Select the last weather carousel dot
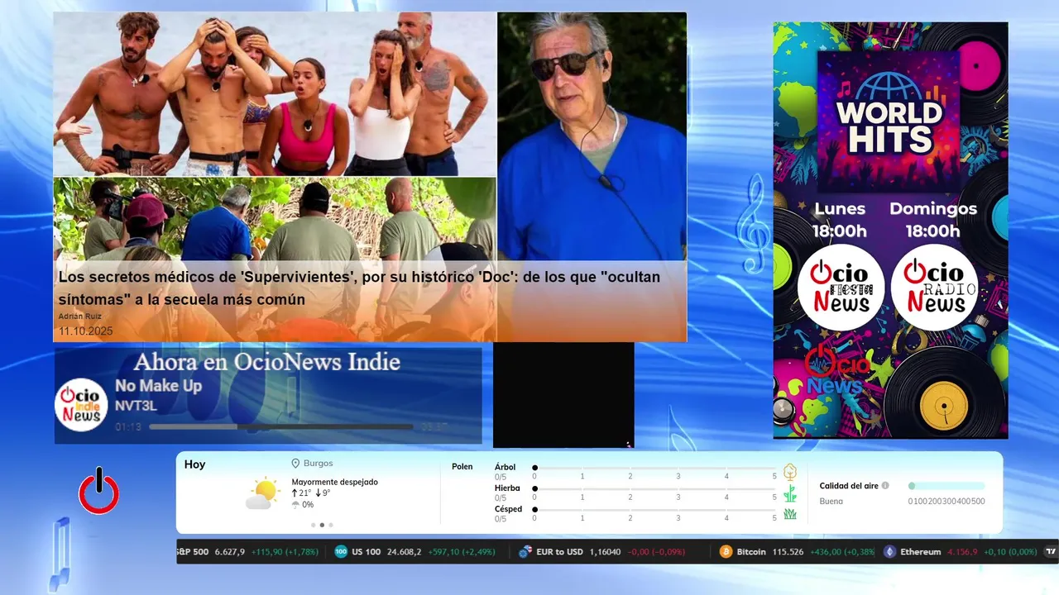The height and width of the screenshot is (595, 1059). pos(331,525)
